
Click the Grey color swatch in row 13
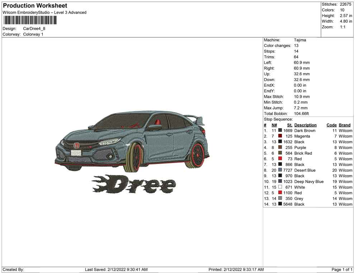(x=280, y=198)
